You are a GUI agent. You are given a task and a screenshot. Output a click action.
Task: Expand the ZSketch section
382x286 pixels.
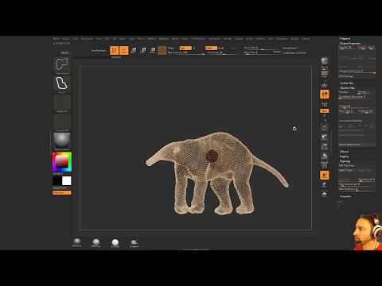click(344, 152)
